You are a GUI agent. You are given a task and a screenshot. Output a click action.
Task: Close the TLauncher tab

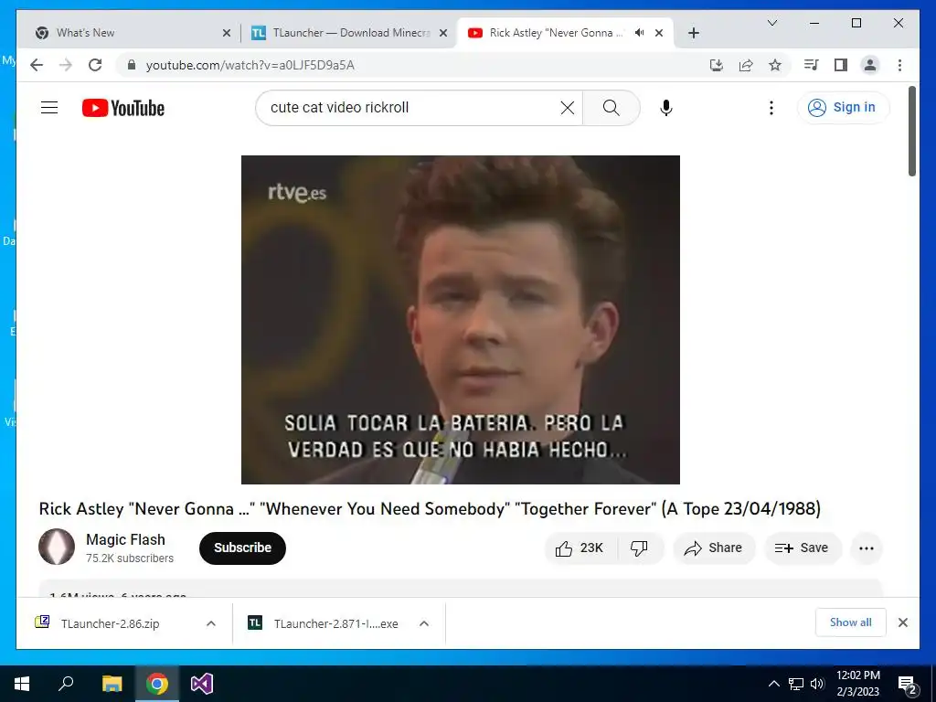tap(443, 33)
